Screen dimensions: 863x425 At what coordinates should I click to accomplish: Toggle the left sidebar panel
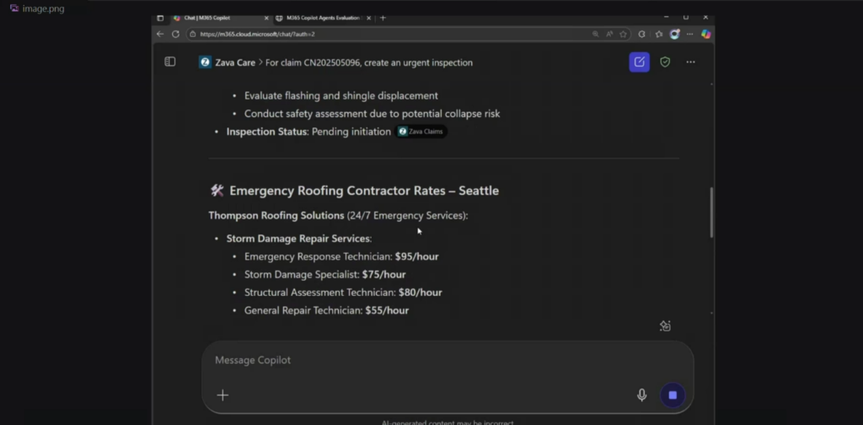click(x=169, y=62)
